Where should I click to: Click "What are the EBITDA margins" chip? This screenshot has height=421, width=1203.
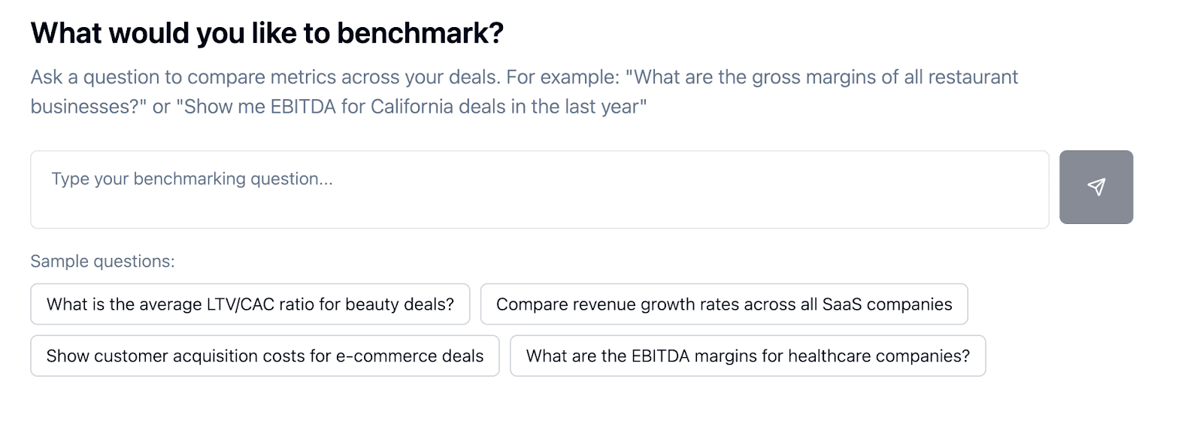click(747, 356)
